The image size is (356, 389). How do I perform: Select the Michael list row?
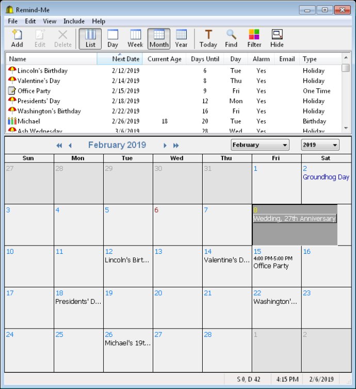[173, 121]
